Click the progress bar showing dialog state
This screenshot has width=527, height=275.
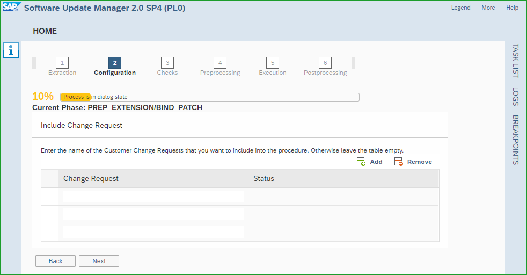tap(210, 97)
